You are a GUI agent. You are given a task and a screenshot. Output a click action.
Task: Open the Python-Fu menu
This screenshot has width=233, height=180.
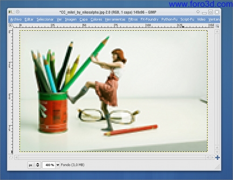point(169,19)
